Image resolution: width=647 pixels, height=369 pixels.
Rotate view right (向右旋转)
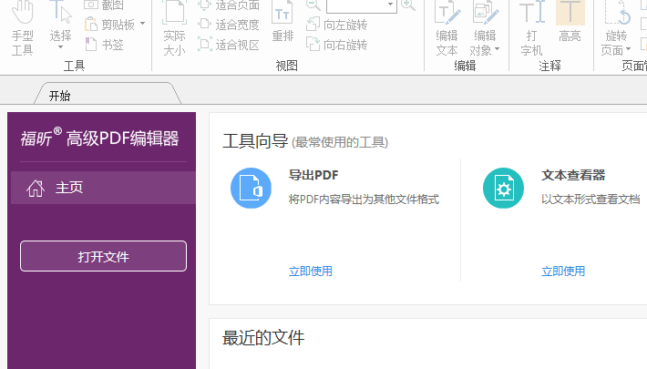(x=336, y=45)
